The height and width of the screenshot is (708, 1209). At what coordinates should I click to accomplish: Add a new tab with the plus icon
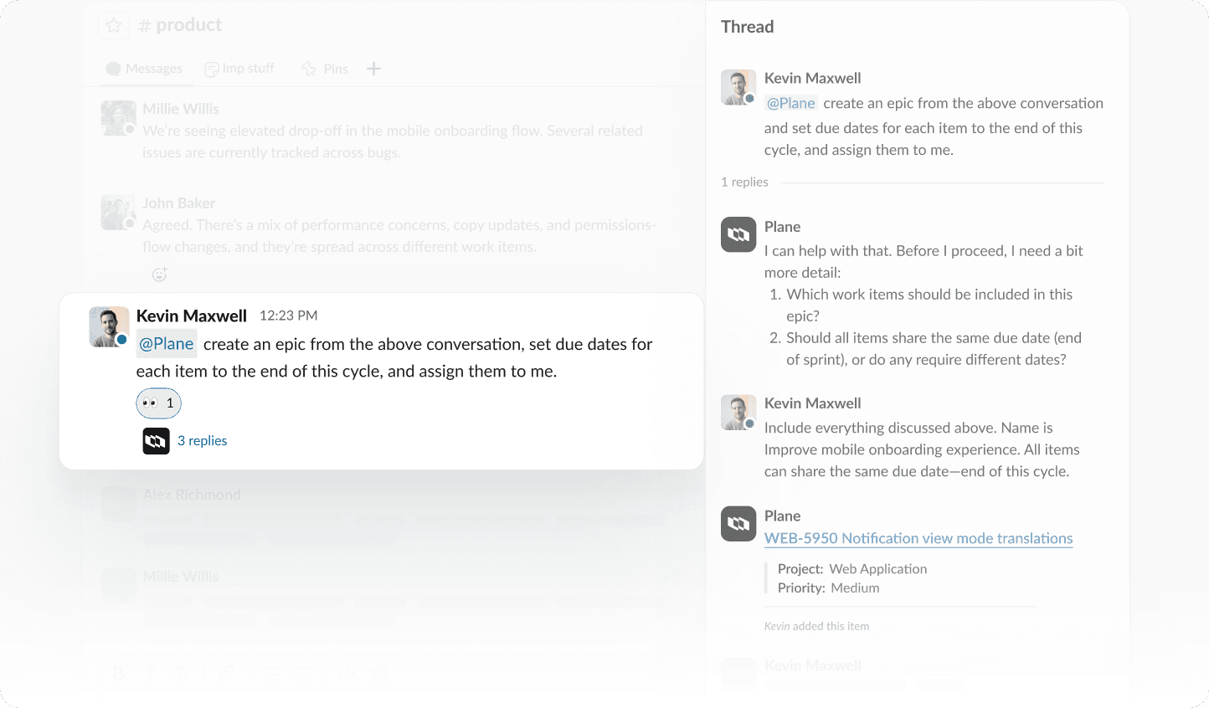(x=373, y=68)
